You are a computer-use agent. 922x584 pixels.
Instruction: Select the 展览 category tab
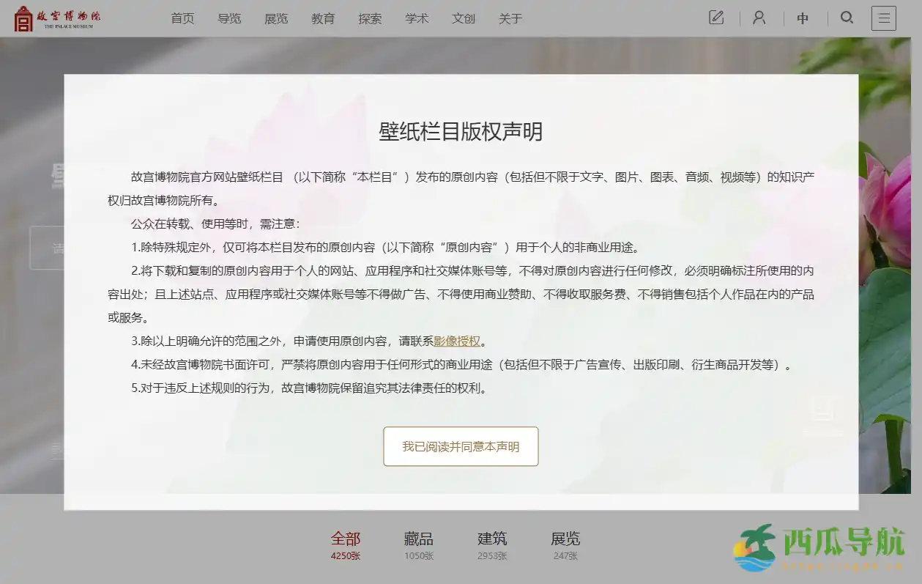coord(566,539)
